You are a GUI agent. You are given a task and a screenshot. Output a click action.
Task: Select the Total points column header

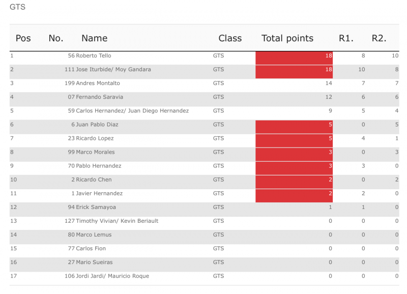[x=287, y=38]
